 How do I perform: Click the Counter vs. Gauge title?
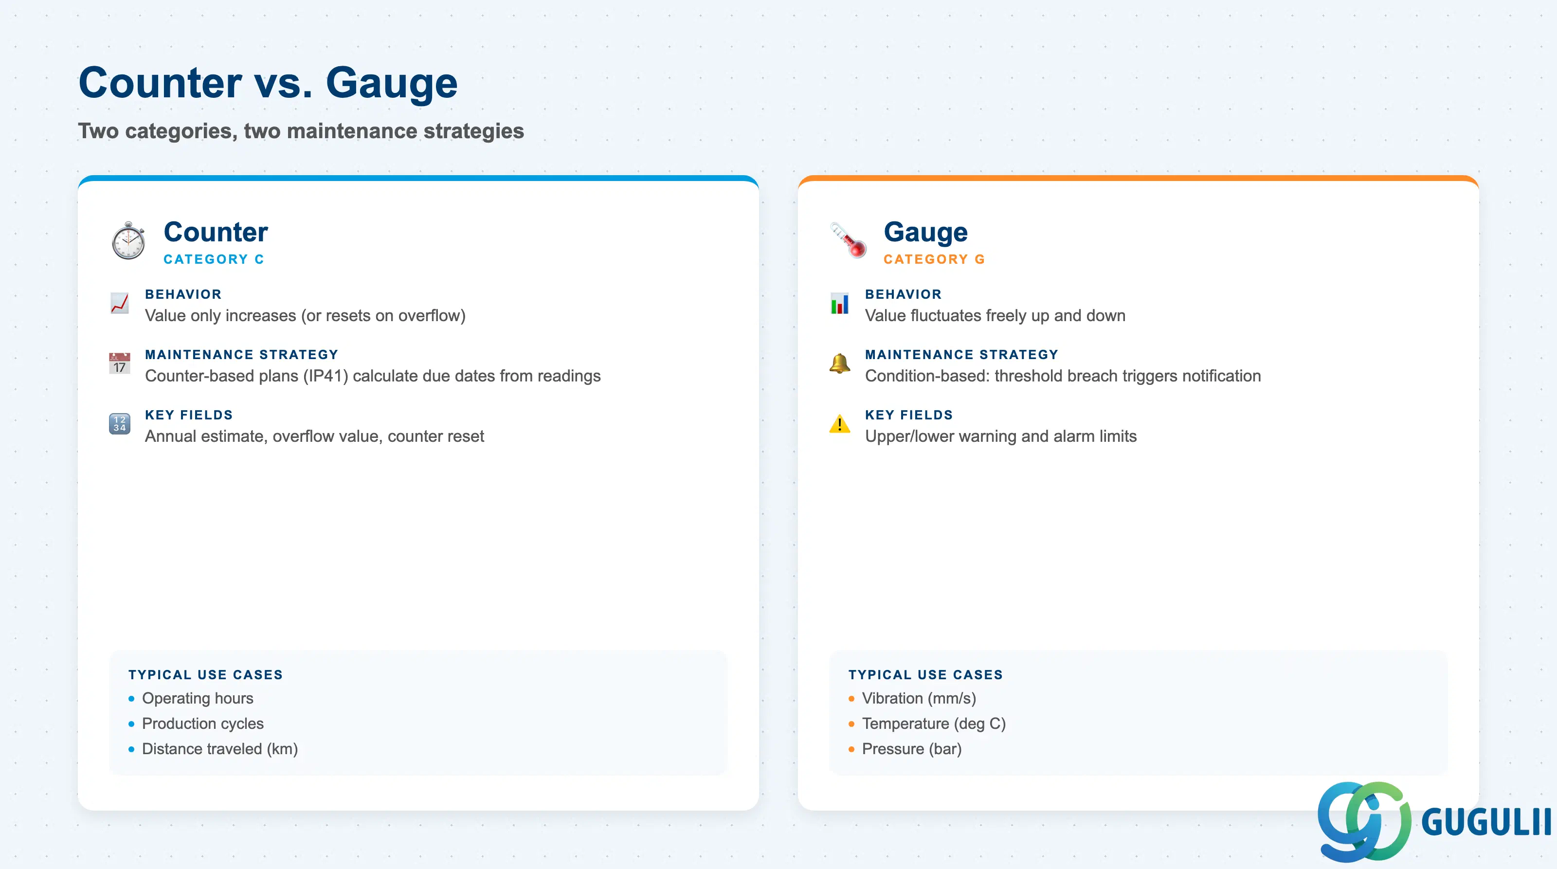tap(268, 83)
